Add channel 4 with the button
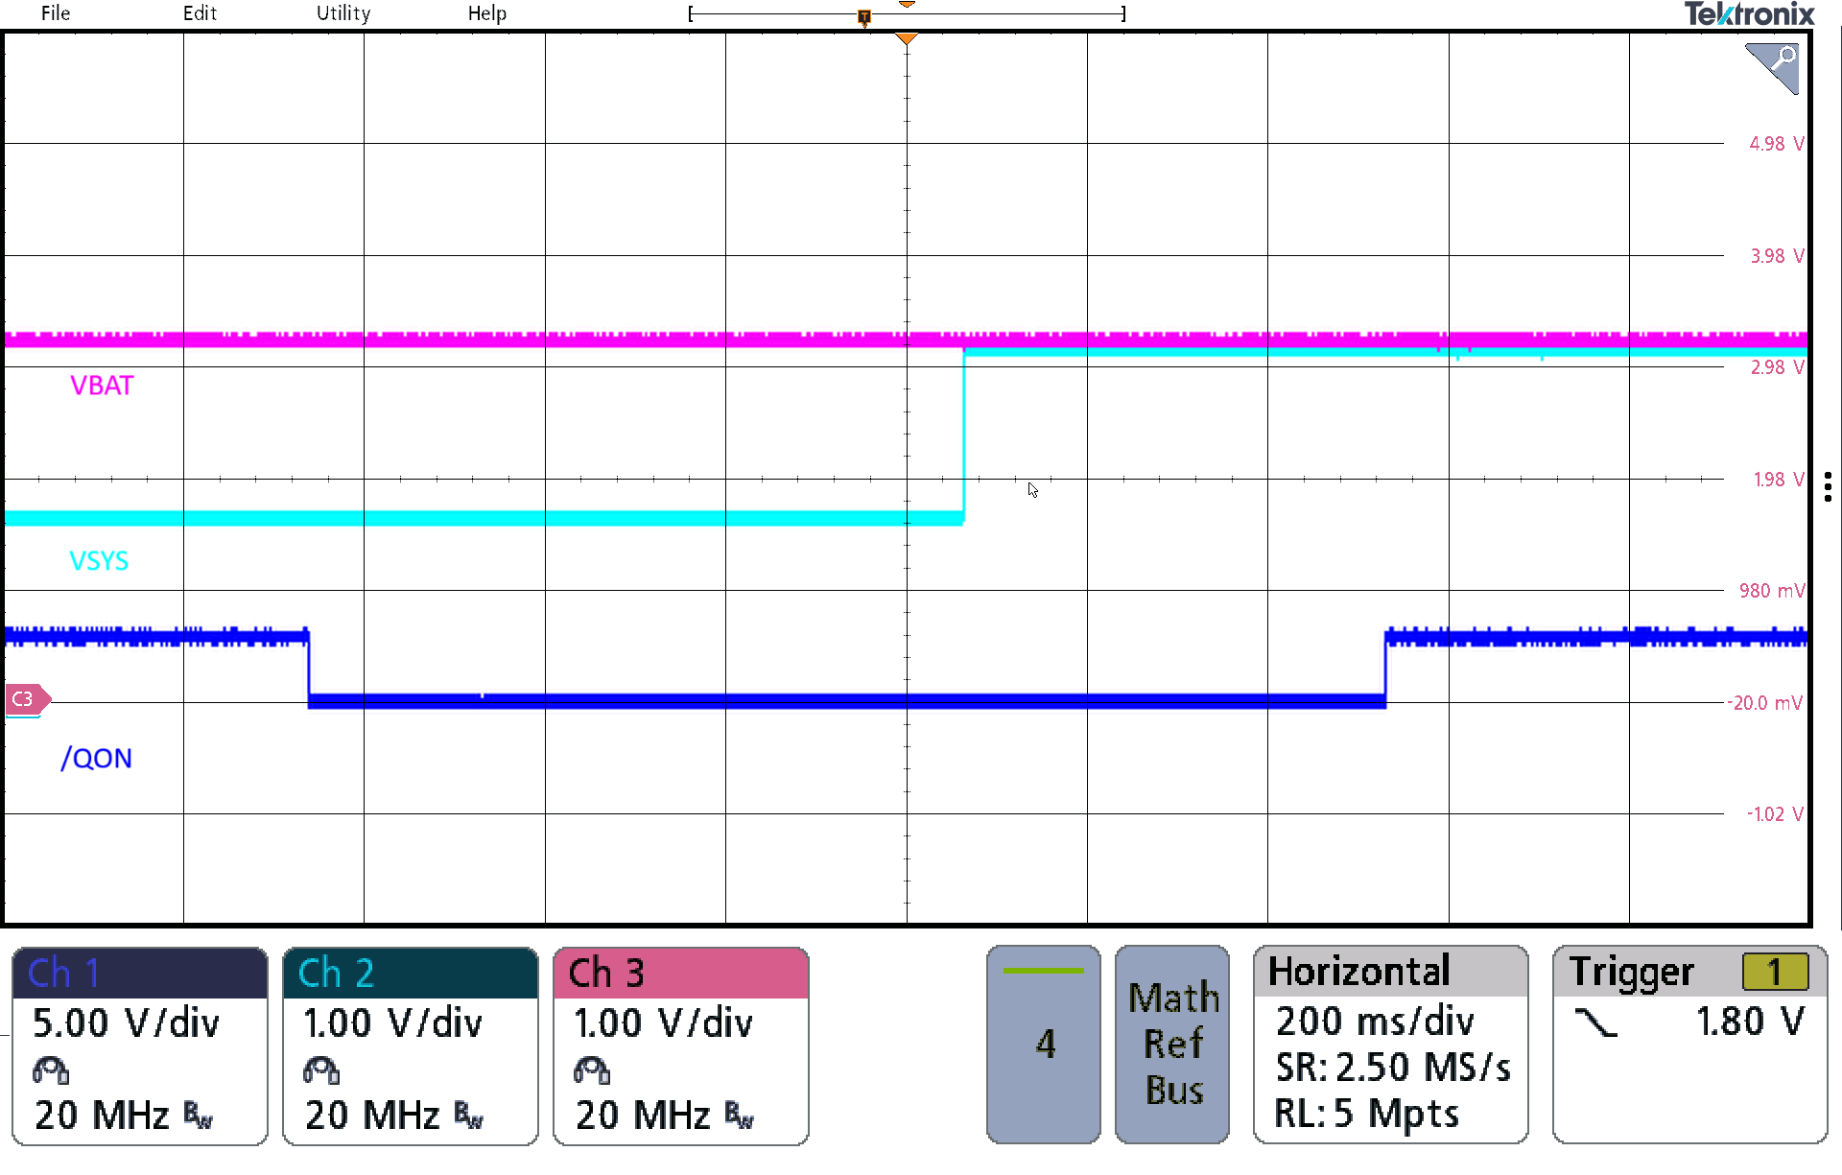Viewport: 1842px width, 1175px height. [1044, 1044]
